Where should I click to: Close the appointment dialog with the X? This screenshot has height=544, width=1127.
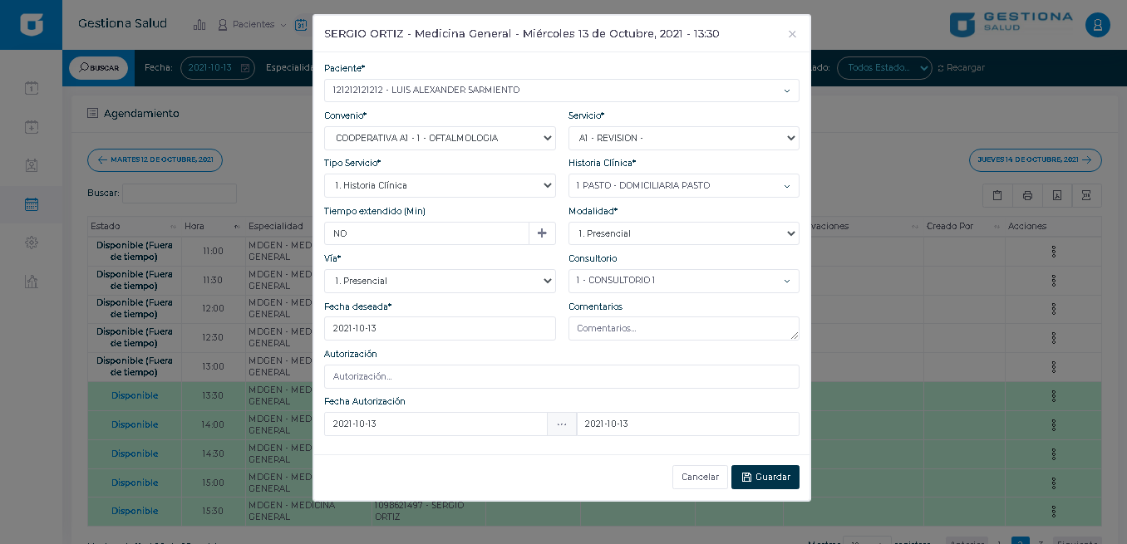tap(792, 34)
